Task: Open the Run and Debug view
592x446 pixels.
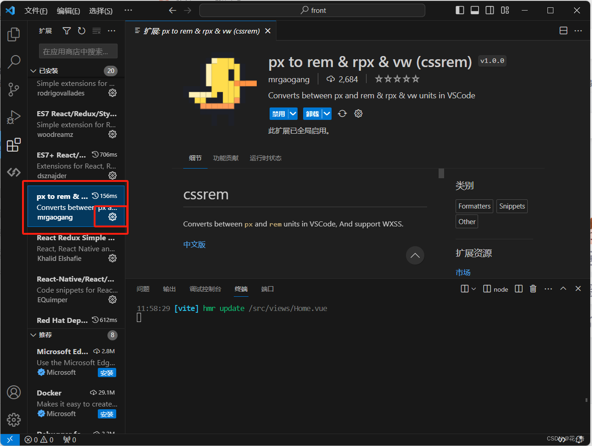Action: pos(13,117)
